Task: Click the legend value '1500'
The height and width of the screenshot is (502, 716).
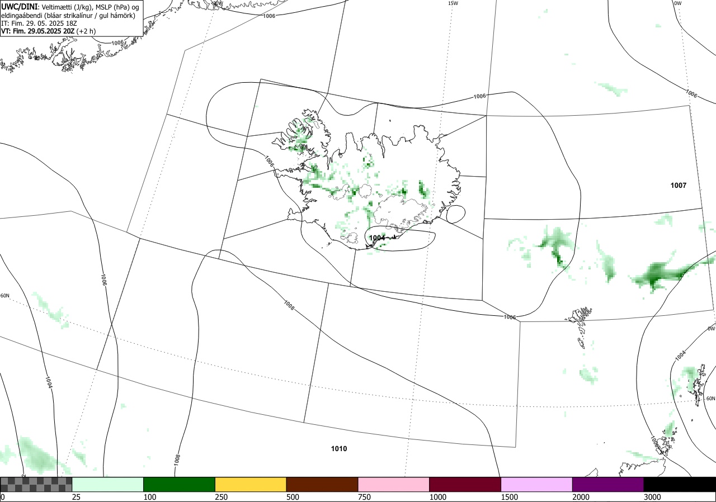Action: coord(509,497)
